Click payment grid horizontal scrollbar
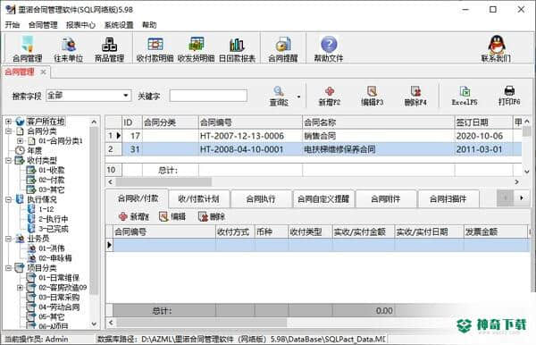This screenshot has width=536, height=345. [x=201, y=322]
